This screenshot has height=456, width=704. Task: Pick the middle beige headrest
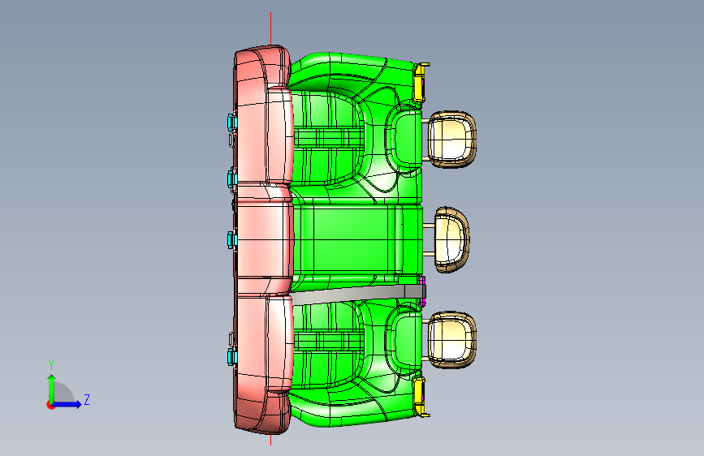click(x=452, y=239)
